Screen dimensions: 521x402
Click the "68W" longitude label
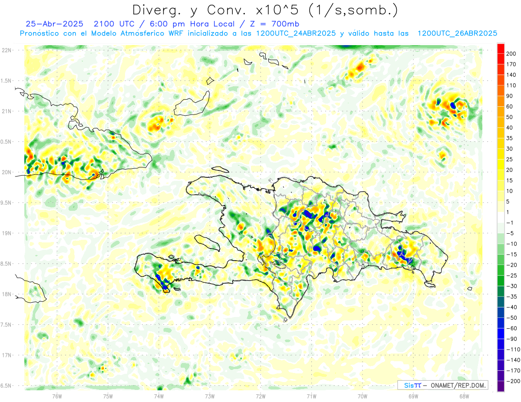[464, 396]
